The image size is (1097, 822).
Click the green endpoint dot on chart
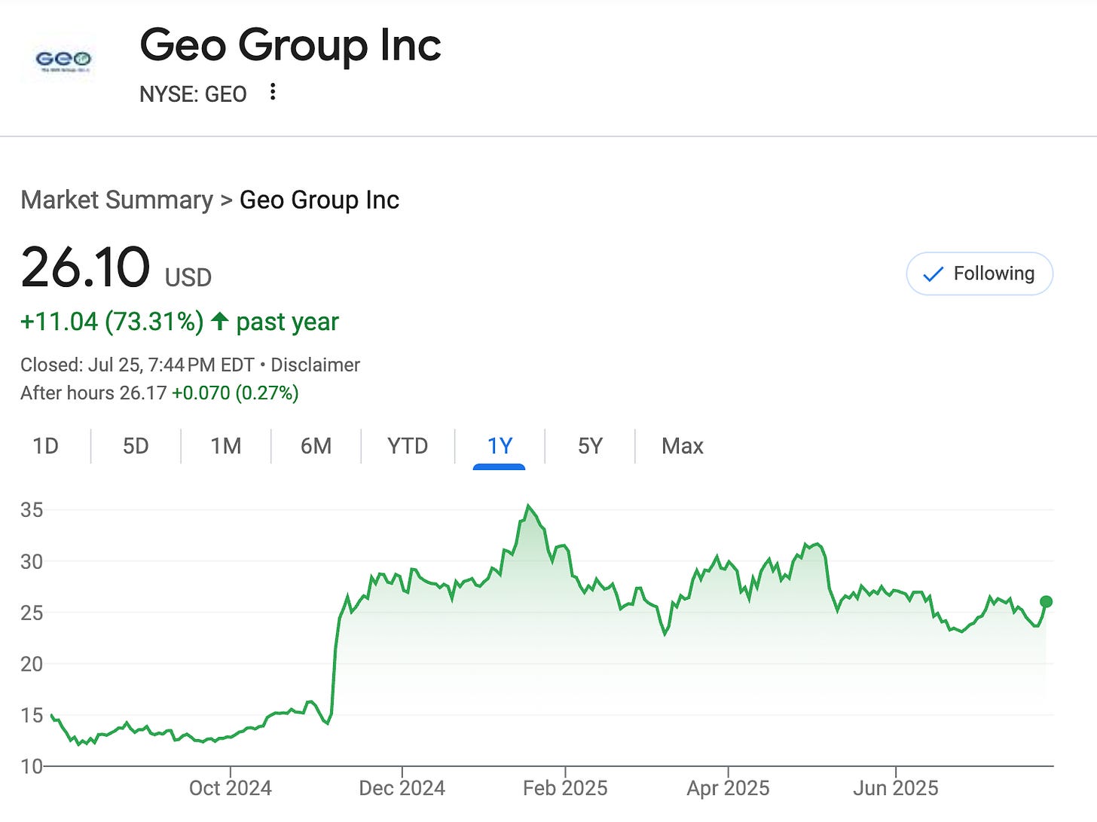coord(1046,601)
